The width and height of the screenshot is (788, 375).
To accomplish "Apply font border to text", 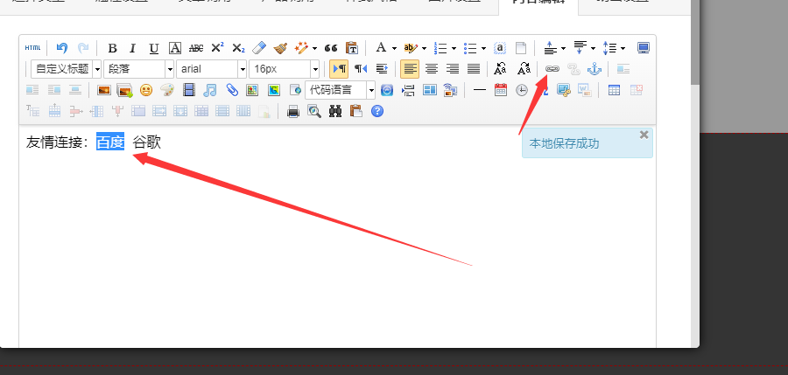I will (175, 48).
